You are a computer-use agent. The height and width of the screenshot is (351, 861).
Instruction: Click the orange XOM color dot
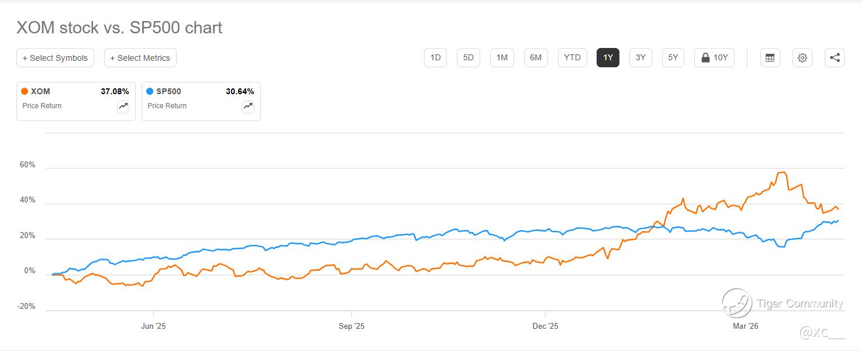point(25,91)
